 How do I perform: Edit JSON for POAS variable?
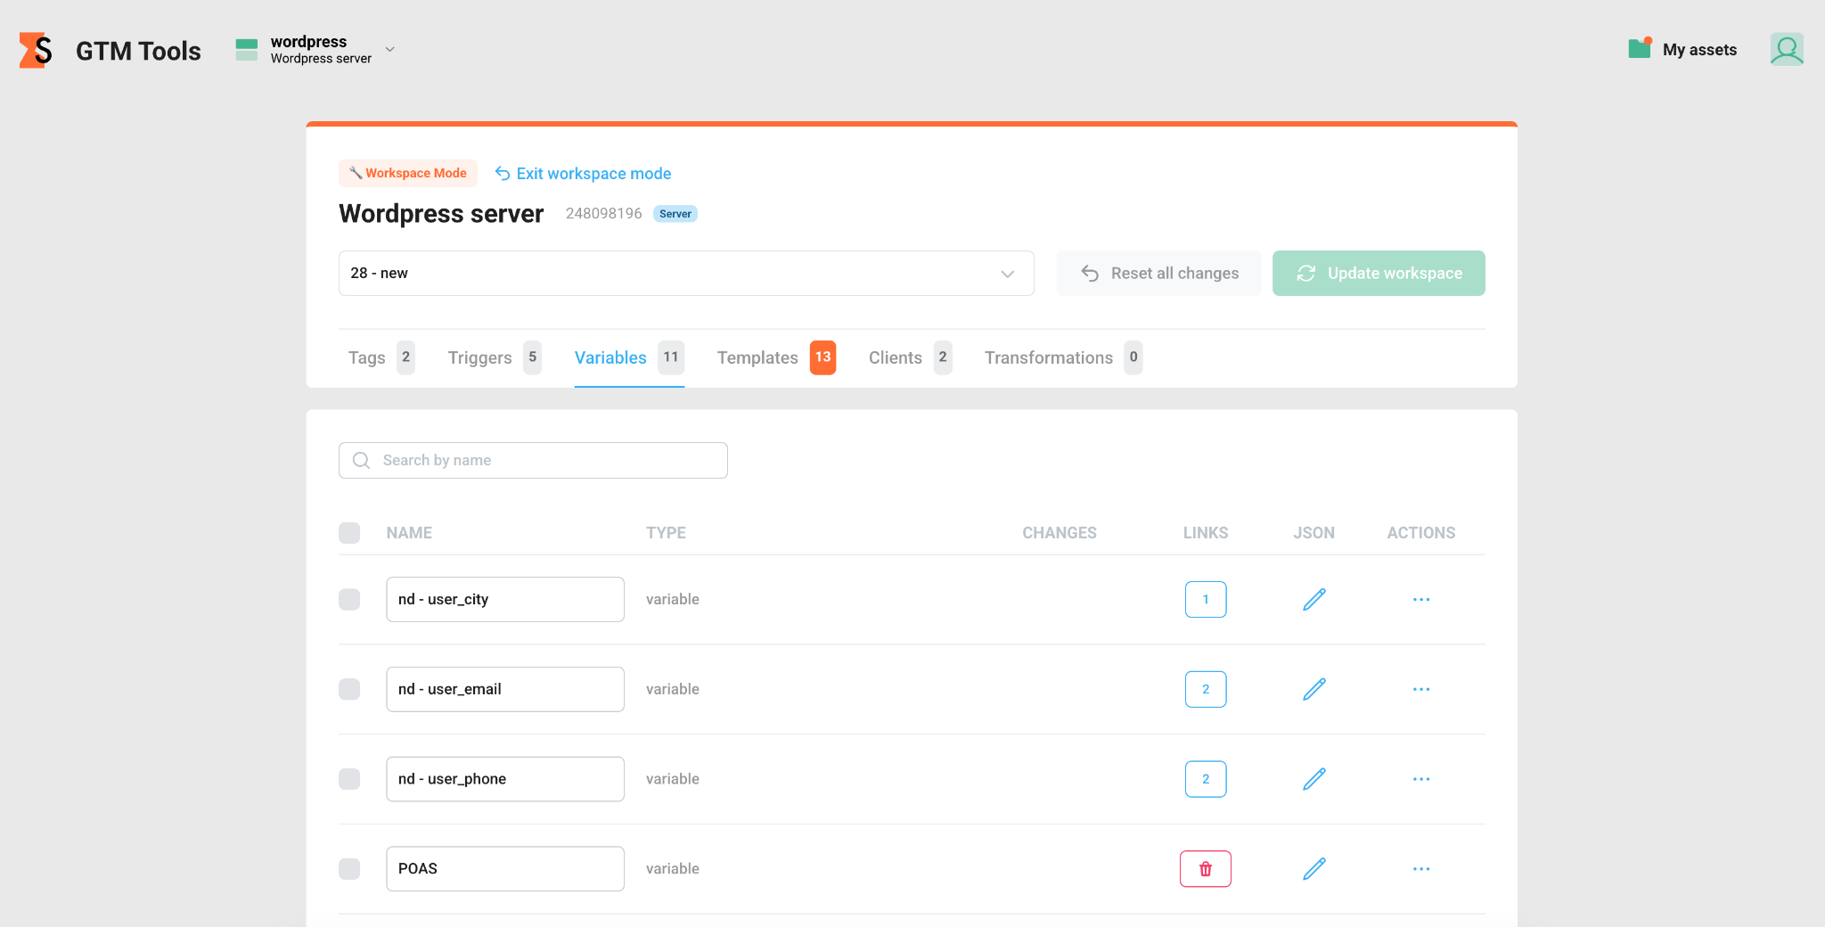(1314, 869)
